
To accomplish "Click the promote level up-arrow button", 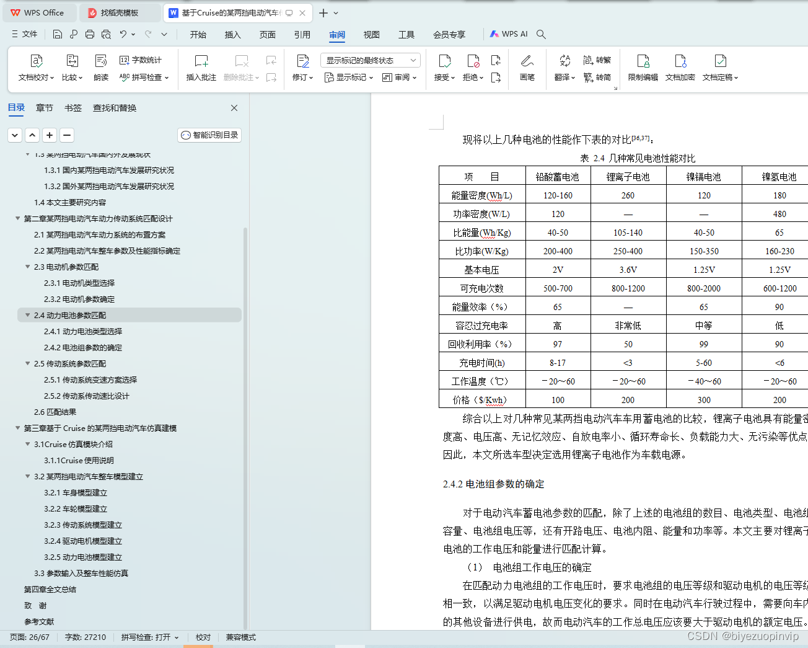I will [x=33, y=135].
